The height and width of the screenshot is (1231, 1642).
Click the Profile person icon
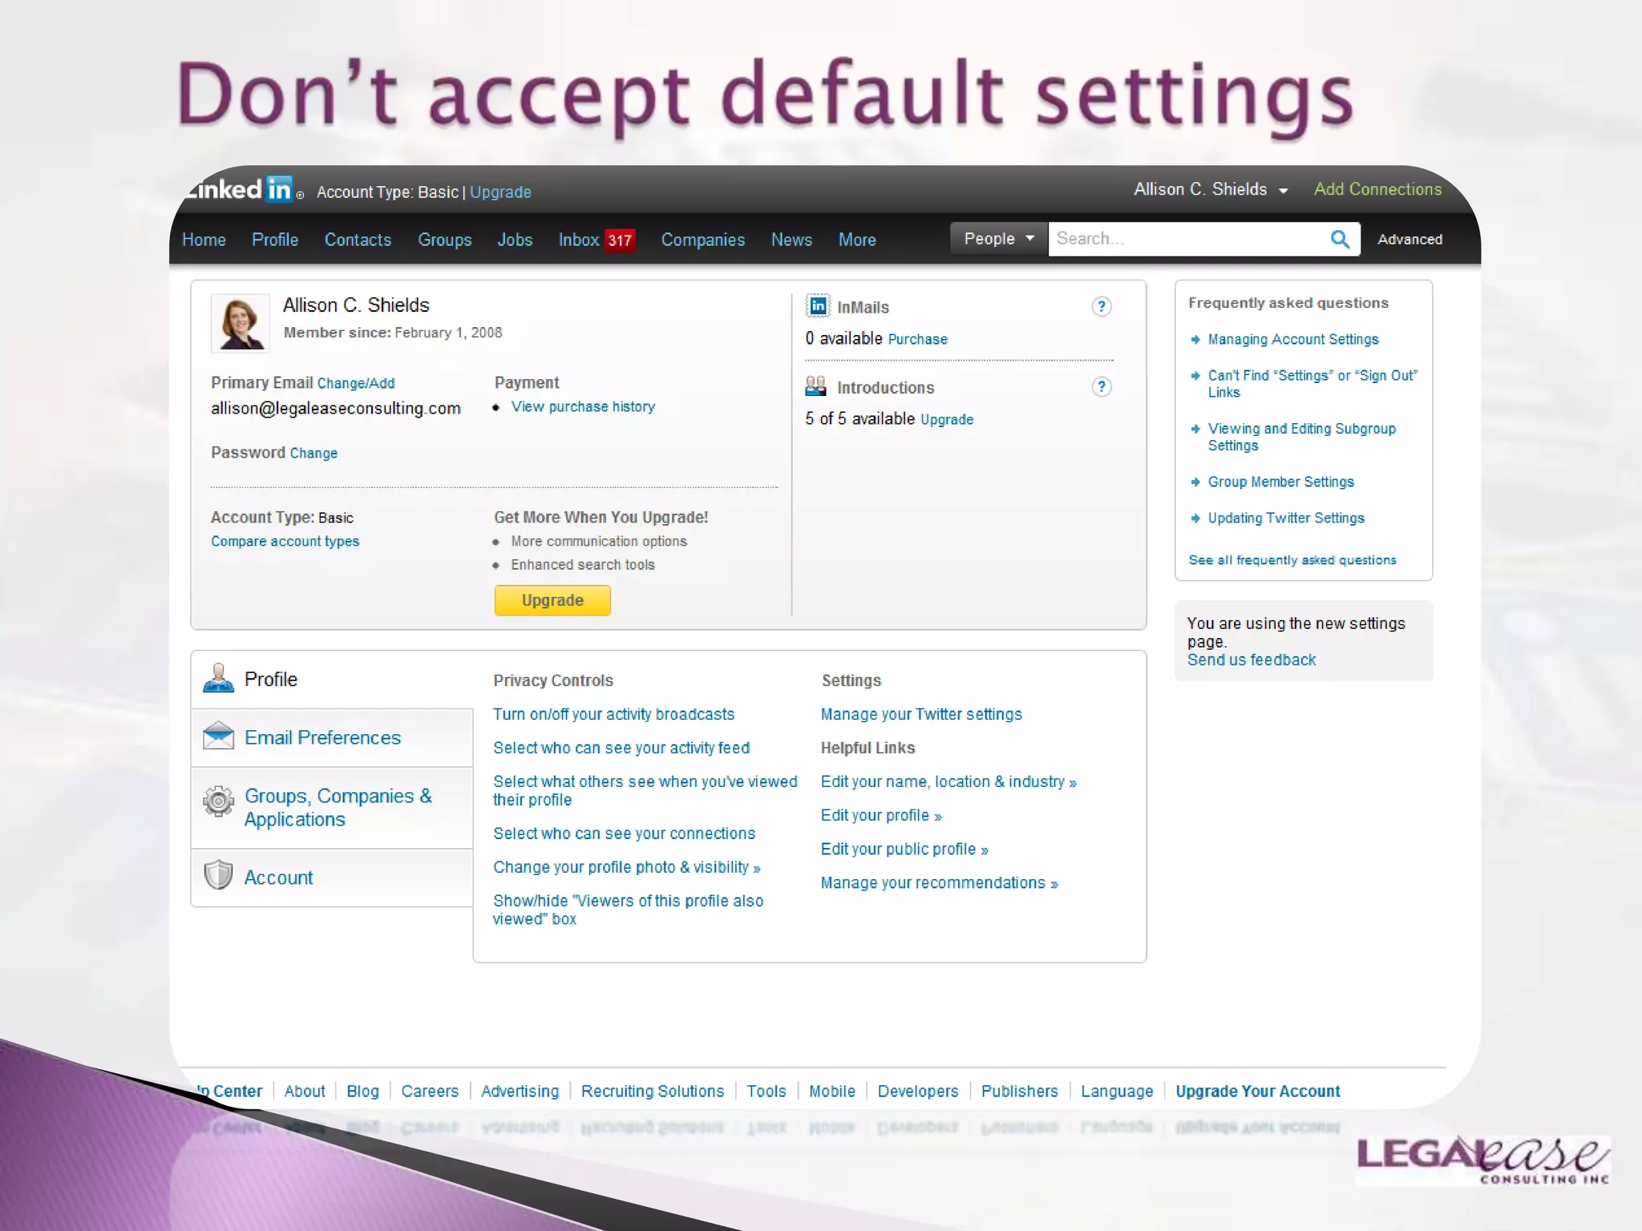[x=218, y=678]
